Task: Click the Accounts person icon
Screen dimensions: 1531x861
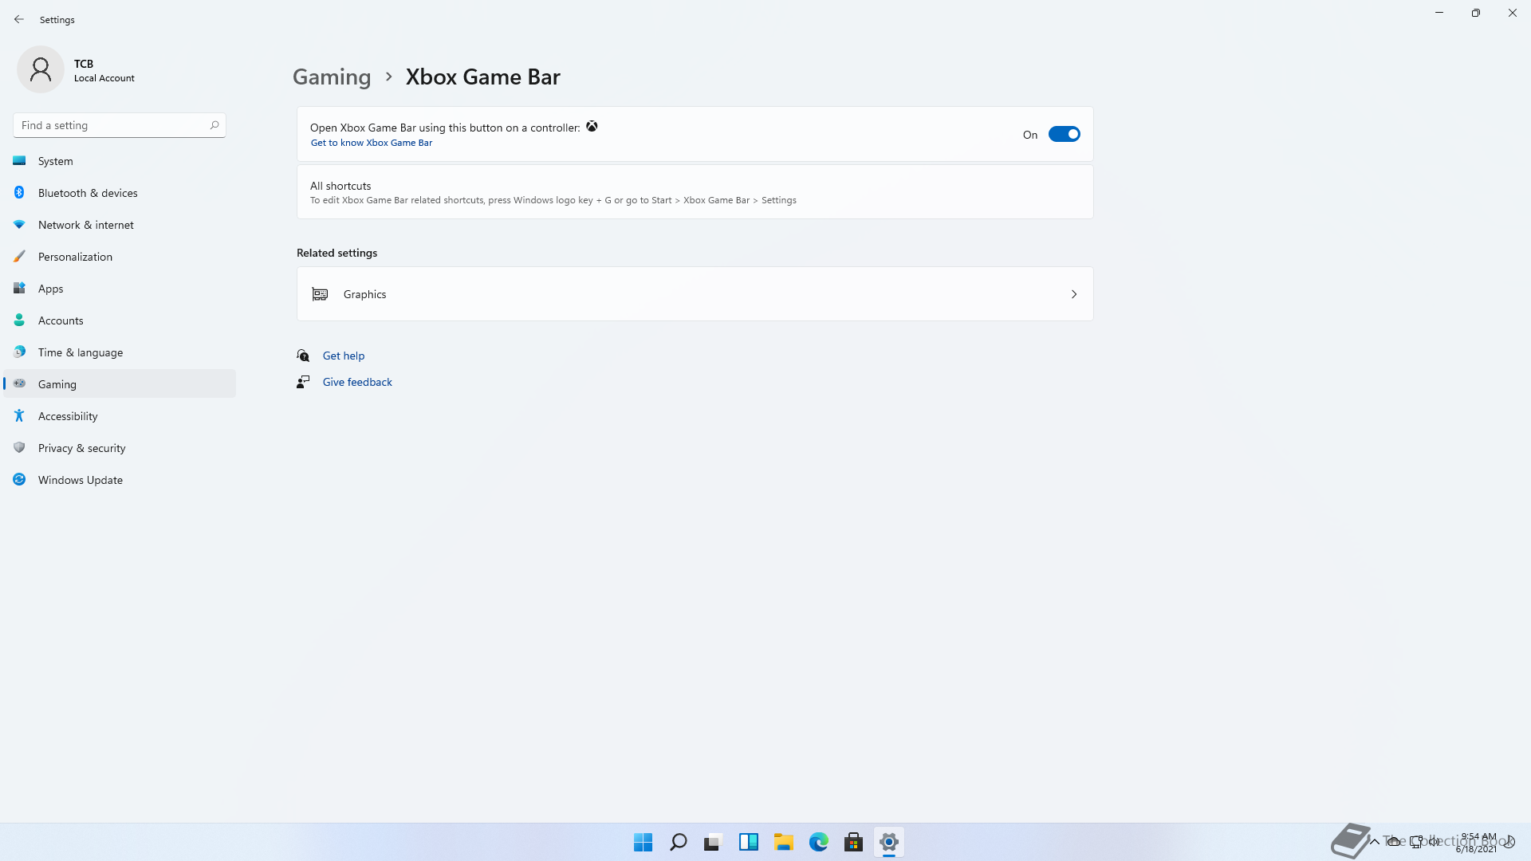Action: click(x=19, y=320)
